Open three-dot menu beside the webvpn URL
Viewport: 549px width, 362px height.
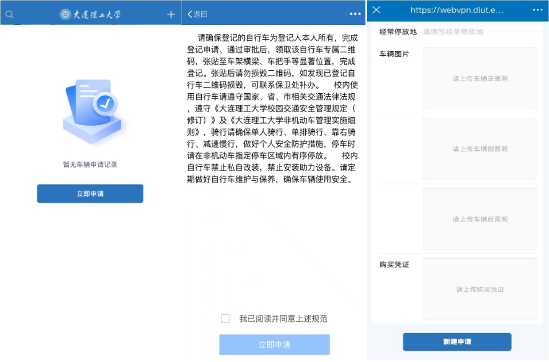click(537, 10)
